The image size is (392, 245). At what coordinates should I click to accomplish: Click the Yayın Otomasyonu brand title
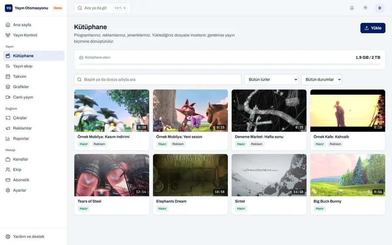(31, 8)
